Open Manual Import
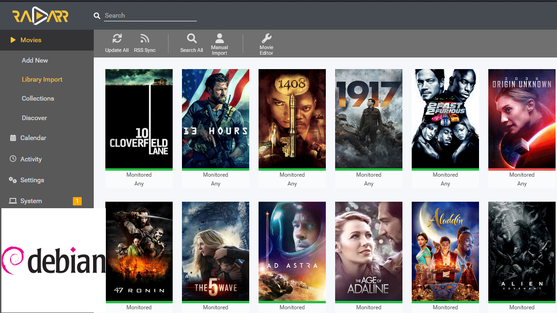Screen dimensions: 557x313 [220, 39]
